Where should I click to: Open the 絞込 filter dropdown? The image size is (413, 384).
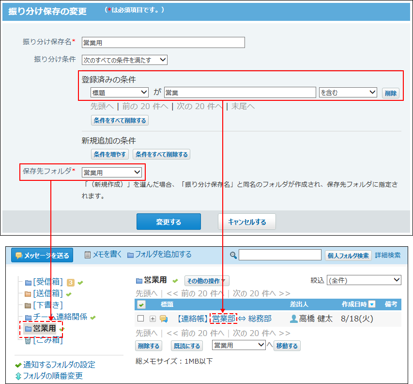point(364,280)
